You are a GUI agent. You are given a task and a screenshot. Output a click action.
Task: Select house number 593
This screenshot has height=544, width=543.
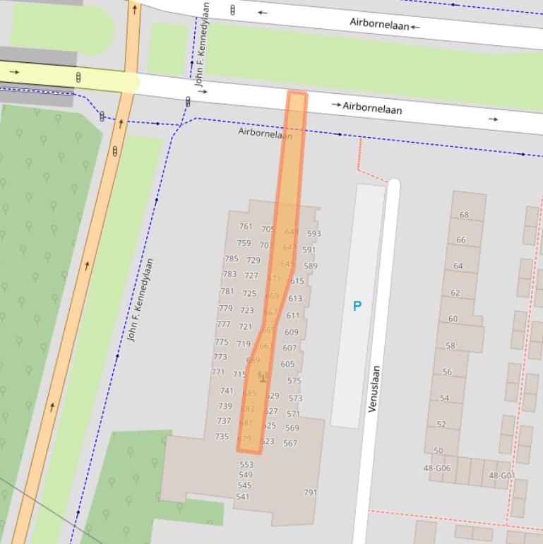coord(314,233)
